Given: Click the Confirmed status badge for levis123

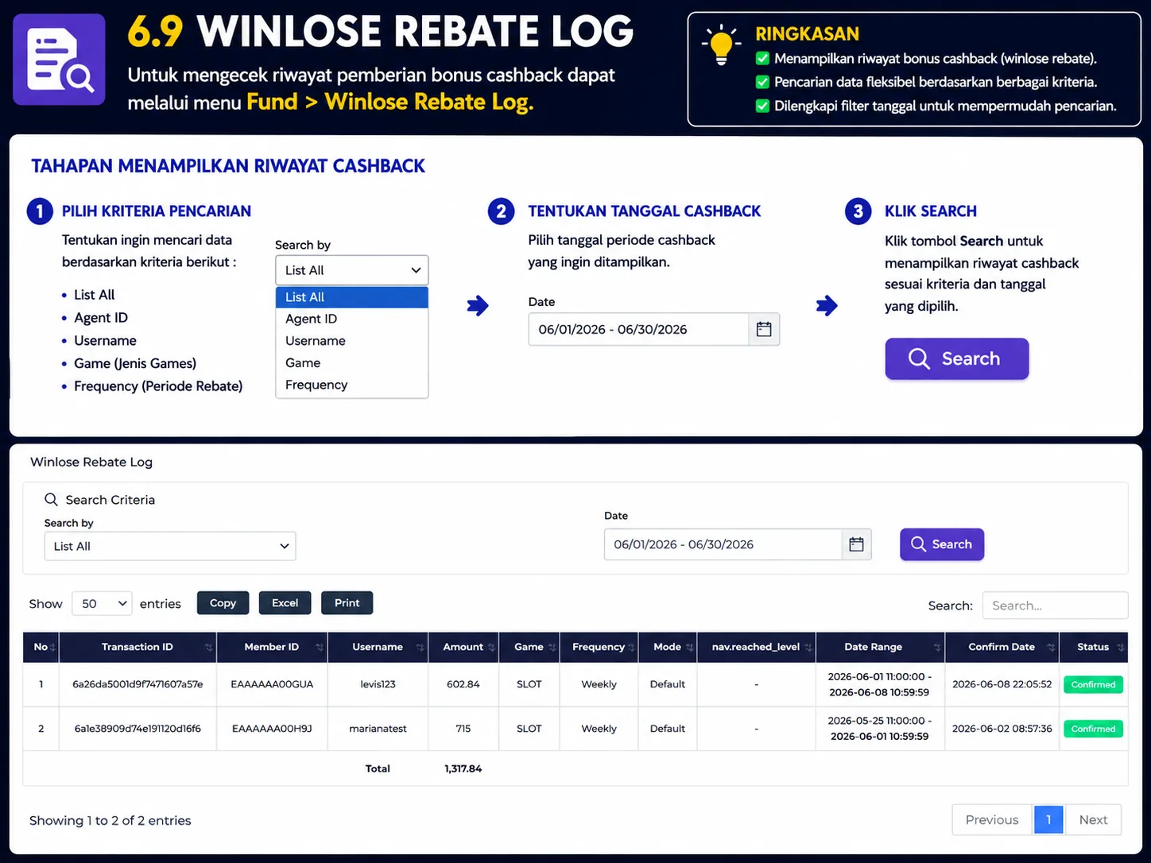Looking at the screenshot, I should pyautogui.click(x=1093, y=684).
